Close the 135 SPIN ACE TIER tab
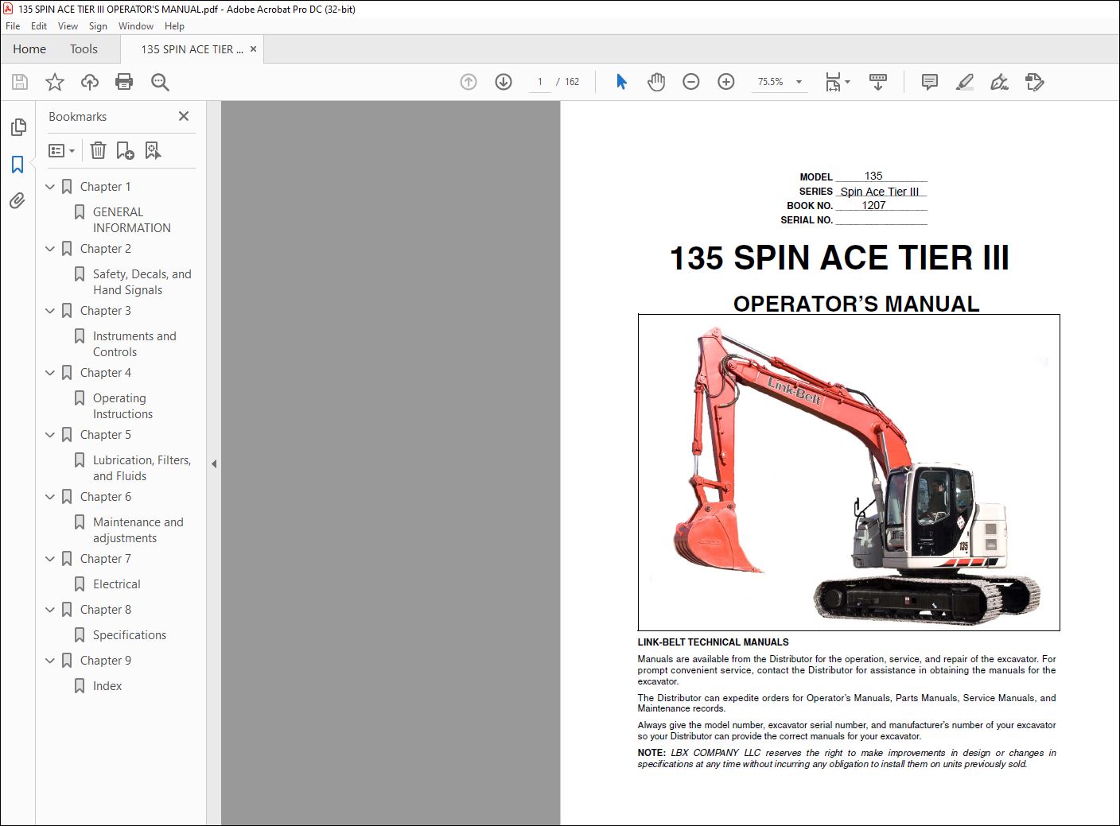Screen dimensions: 1120x826 coord(253,49)
